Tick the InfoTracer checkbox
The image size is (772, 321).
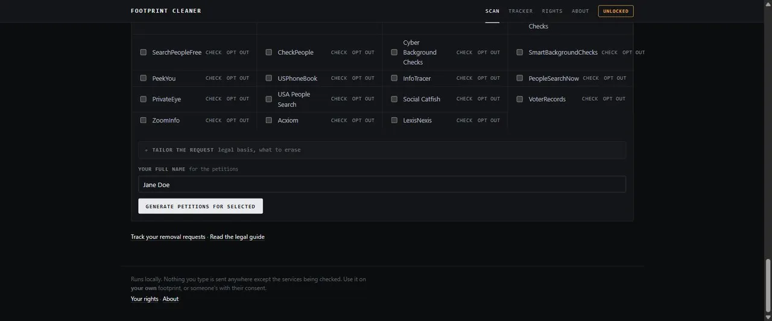click(394, 78)
